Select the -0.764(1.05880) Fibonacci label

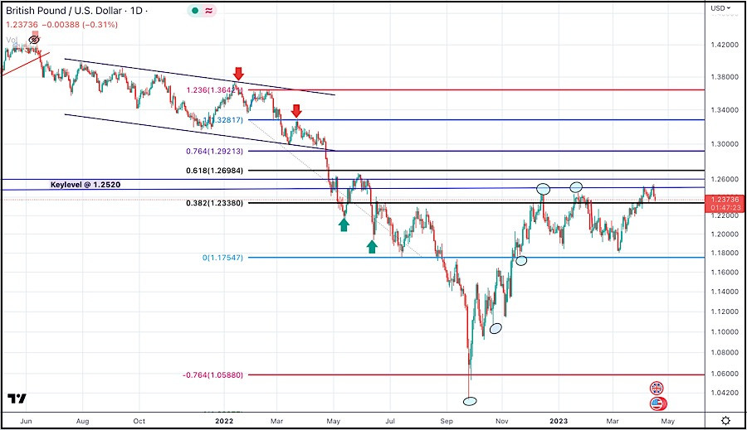click(x=212, y=375)
